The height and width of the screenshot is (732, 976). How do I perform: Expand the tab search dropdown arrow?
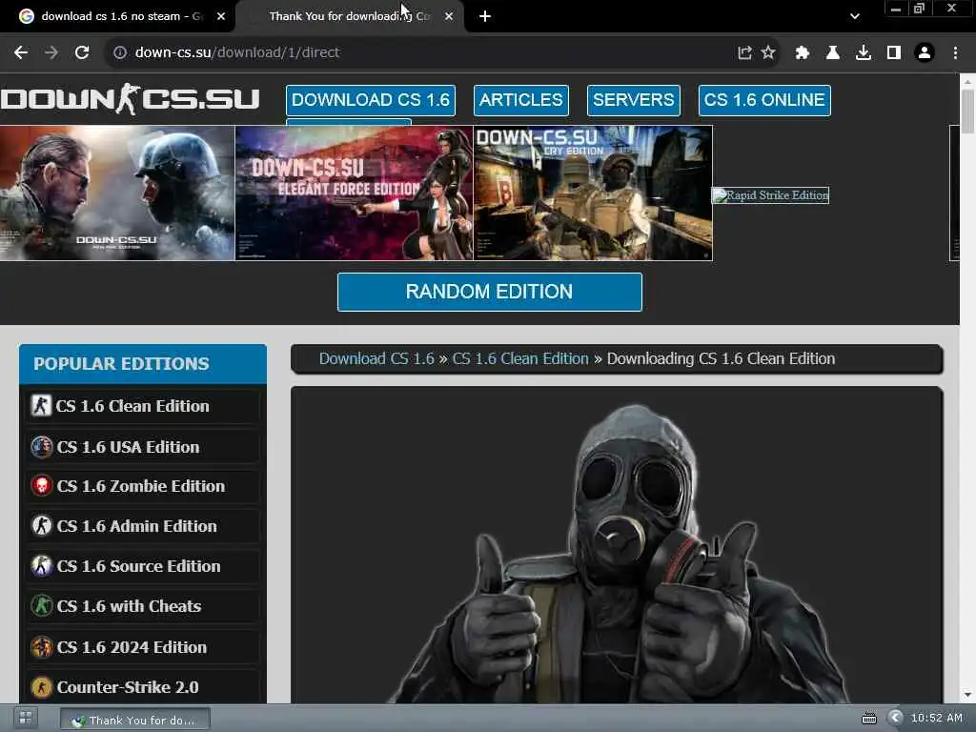click(855, 16)
